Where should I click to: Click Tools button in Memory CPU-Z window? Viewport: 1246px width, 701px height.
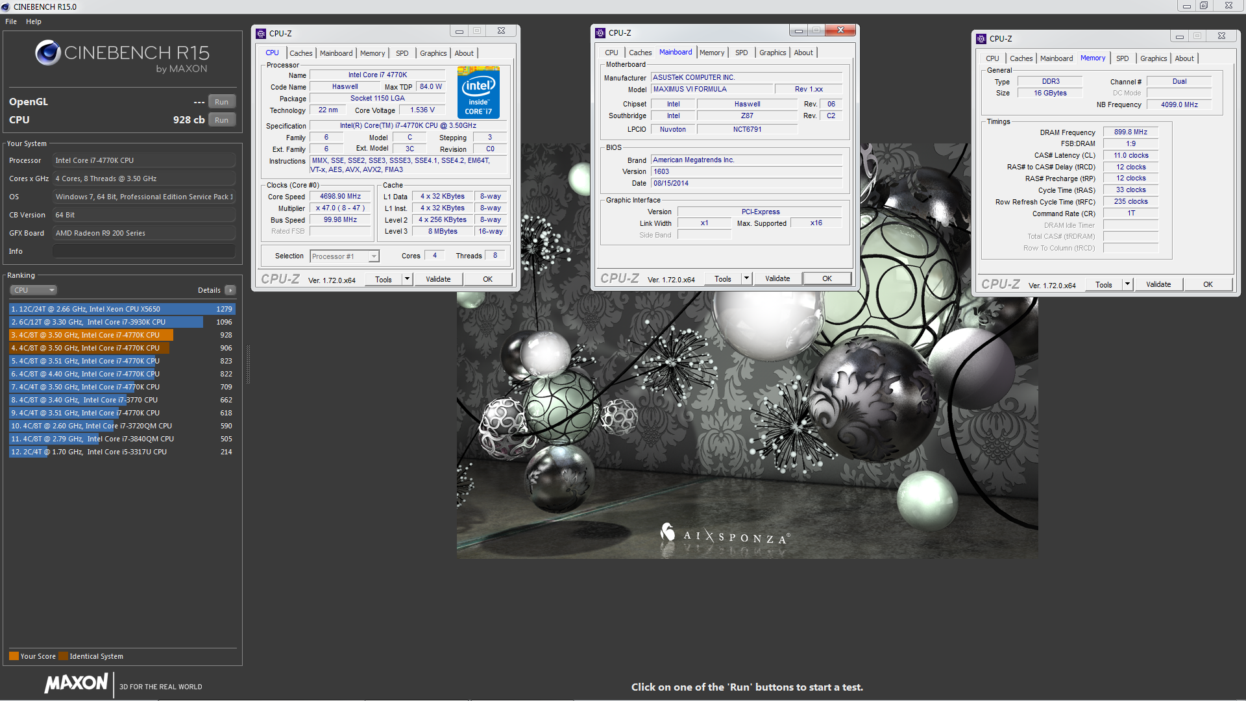pyautogui.click(x=1104, y=285)
